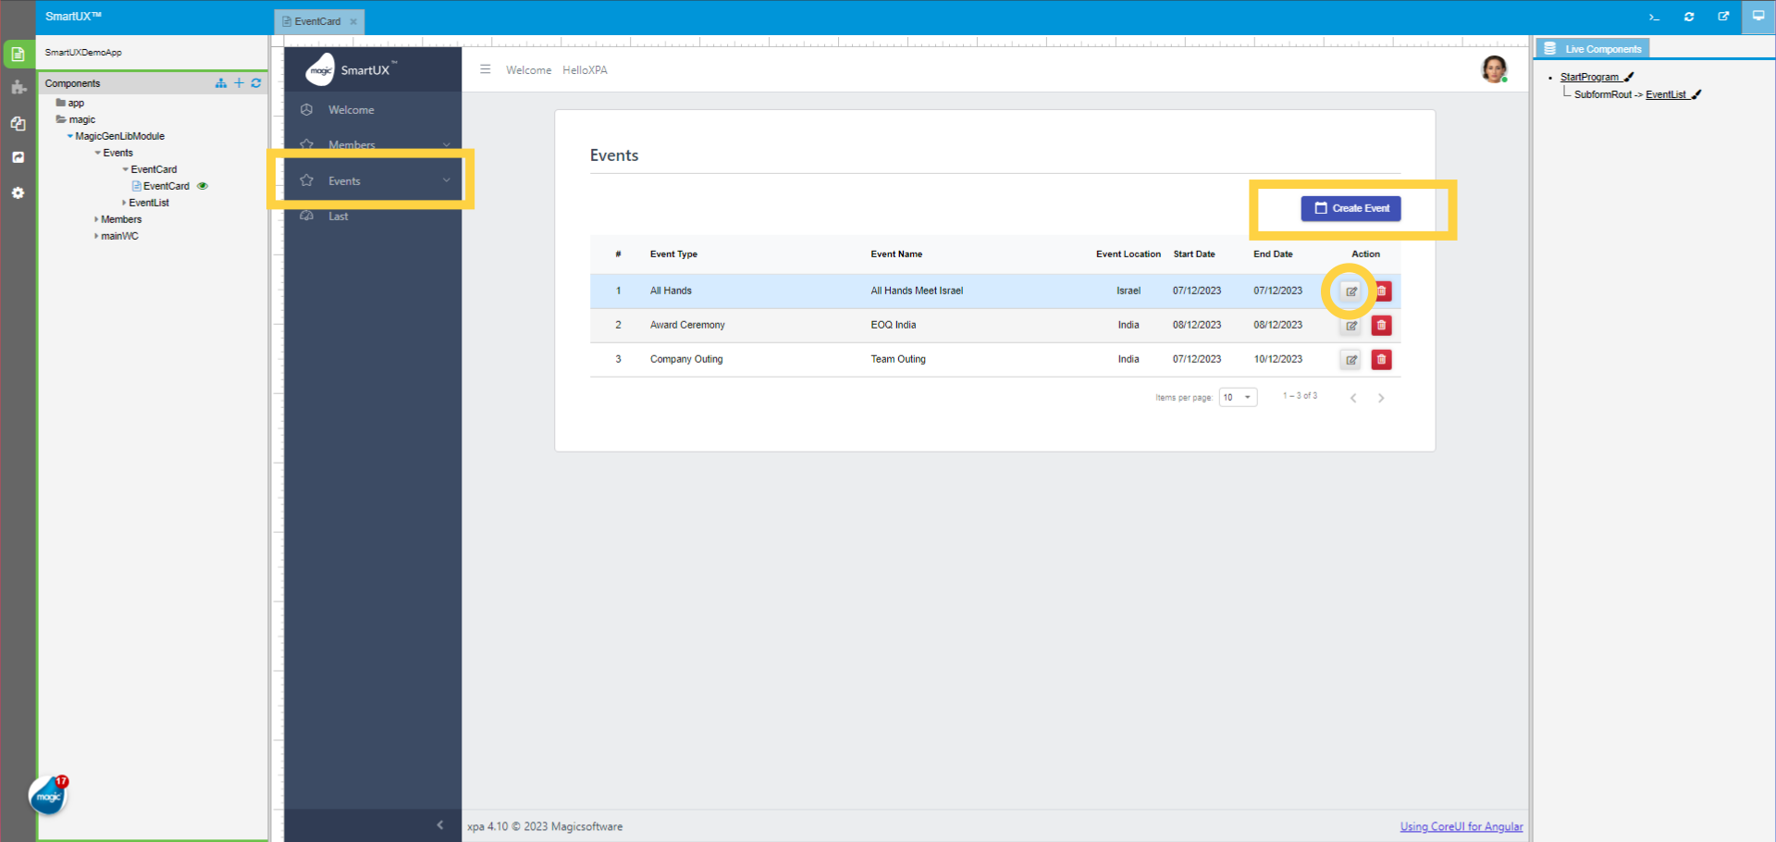Viewport: 1776px width, 842px height.
Task: Toggle the EventCard eye visibility icon
Action: click(203, 186)
